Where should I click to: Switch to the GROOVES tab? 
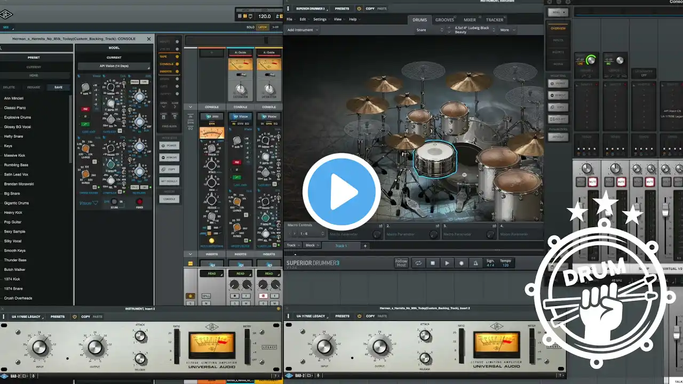444,20
